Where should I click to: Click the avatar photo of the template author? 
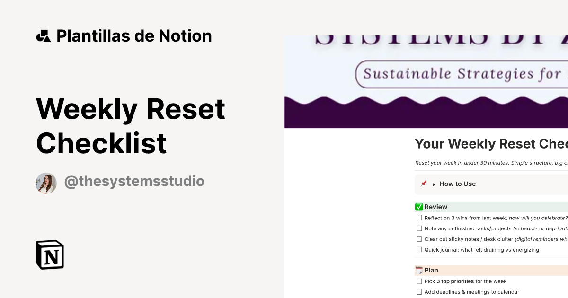(x=46, y=183)
